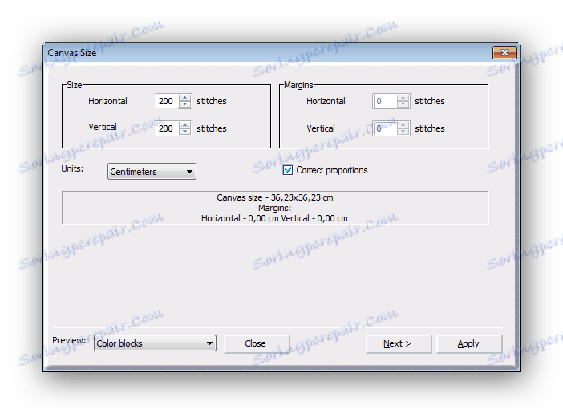Viewport: 563px width, 414px height.
Task: Click the Size Vertical value field
Action: (x=167, y=128)
